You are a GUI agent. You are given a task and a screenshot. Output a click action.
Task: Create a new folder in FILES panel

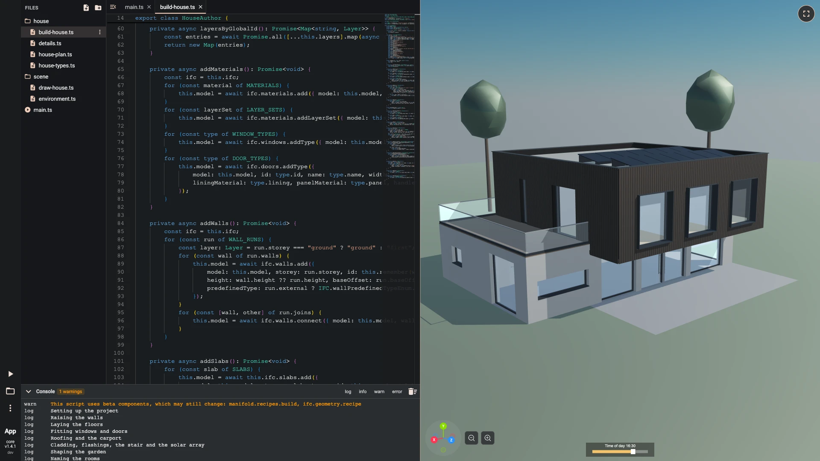[98, 8]
